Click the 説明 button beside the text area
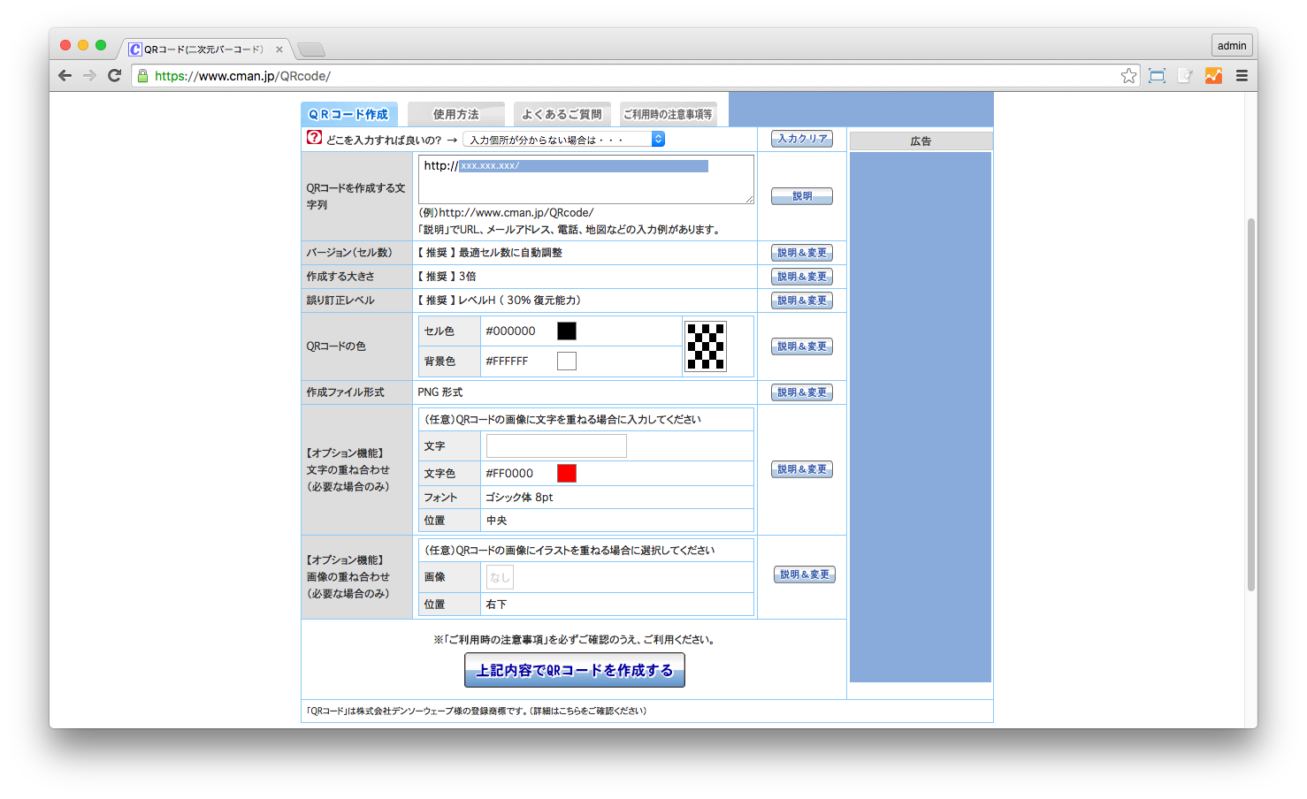The image size is (1307, 799). [802, 196]
